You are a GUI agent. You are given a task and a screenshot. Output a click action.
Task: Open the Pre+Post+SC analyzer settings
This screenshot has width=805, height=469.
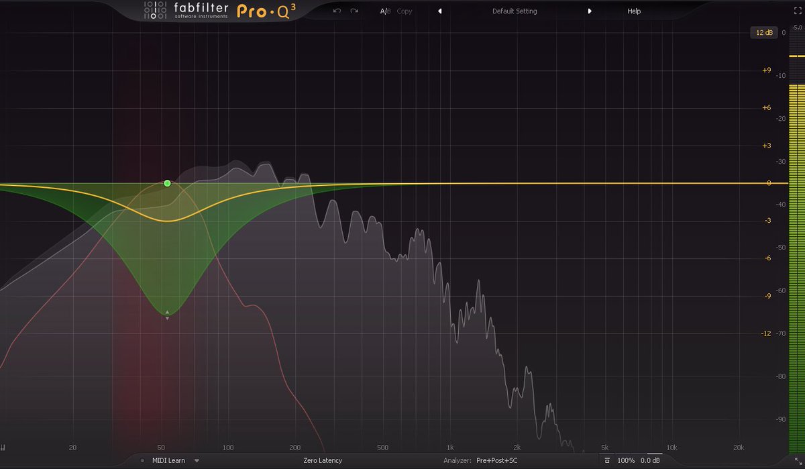pyautogui.click(x=497, y=461)
